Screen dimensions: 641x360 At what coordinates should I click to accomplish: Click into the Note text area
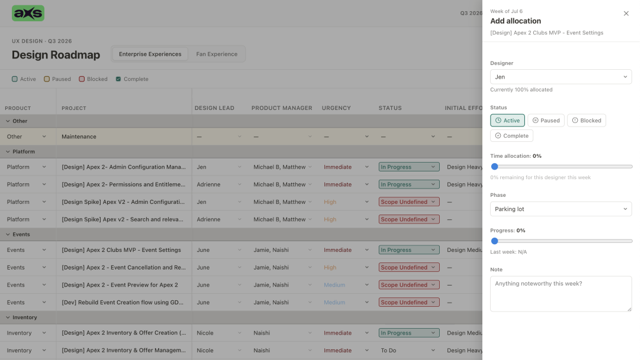(561, 294)
